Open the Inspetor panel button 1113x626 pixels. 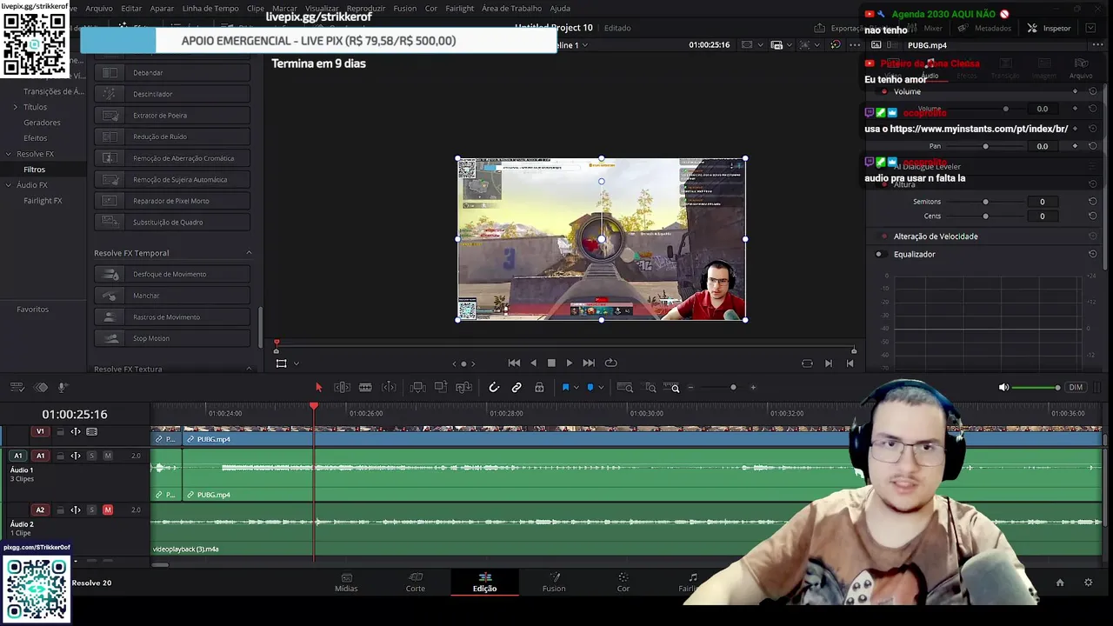pos(1049,28)
